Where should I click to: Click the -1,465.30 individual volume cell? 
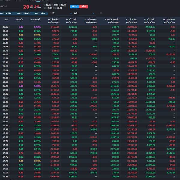(x=55, y=27)
